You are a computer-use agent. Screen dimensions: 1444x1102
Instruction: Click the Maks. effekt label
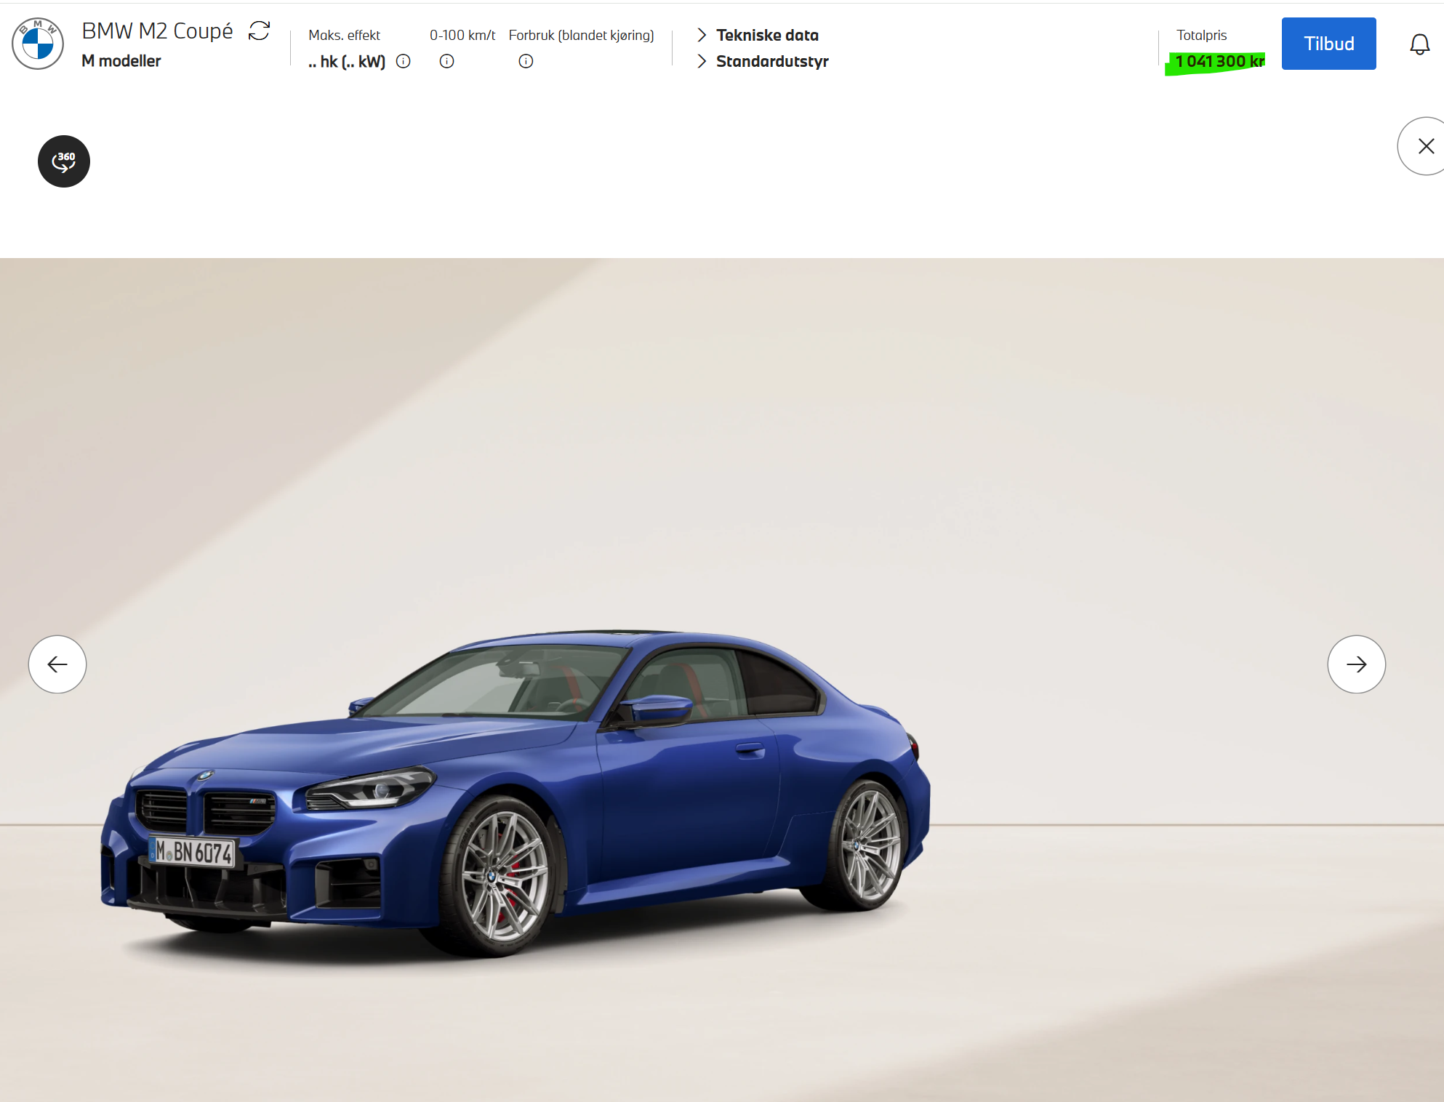coord(344,35)
